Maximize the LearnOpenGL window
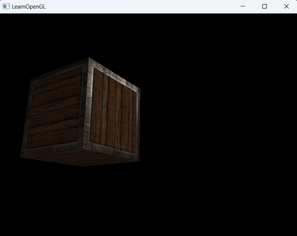The width and height of the screenshot is (297, 236). (265, 6)
